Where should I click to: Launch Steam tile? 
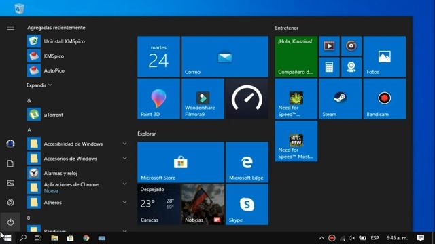341,99
